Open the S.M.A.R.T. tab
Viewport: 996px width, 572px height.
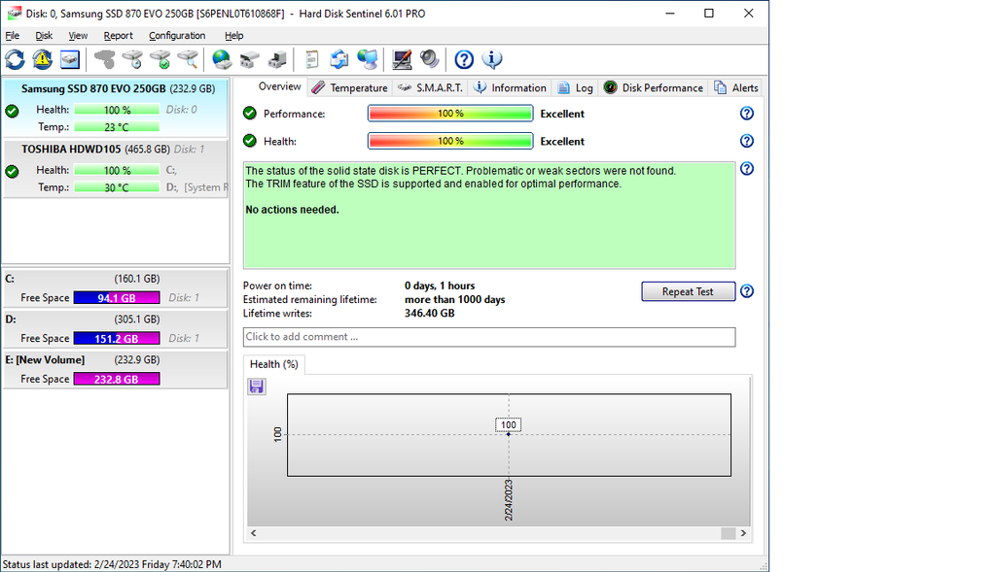click(x=431, y=87)
